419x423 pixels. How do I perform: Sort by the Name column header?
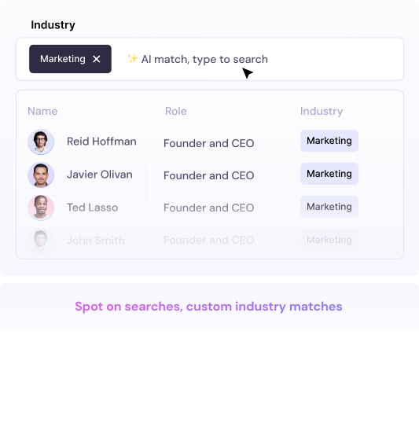pyautogui.click(x=42, y=111)
